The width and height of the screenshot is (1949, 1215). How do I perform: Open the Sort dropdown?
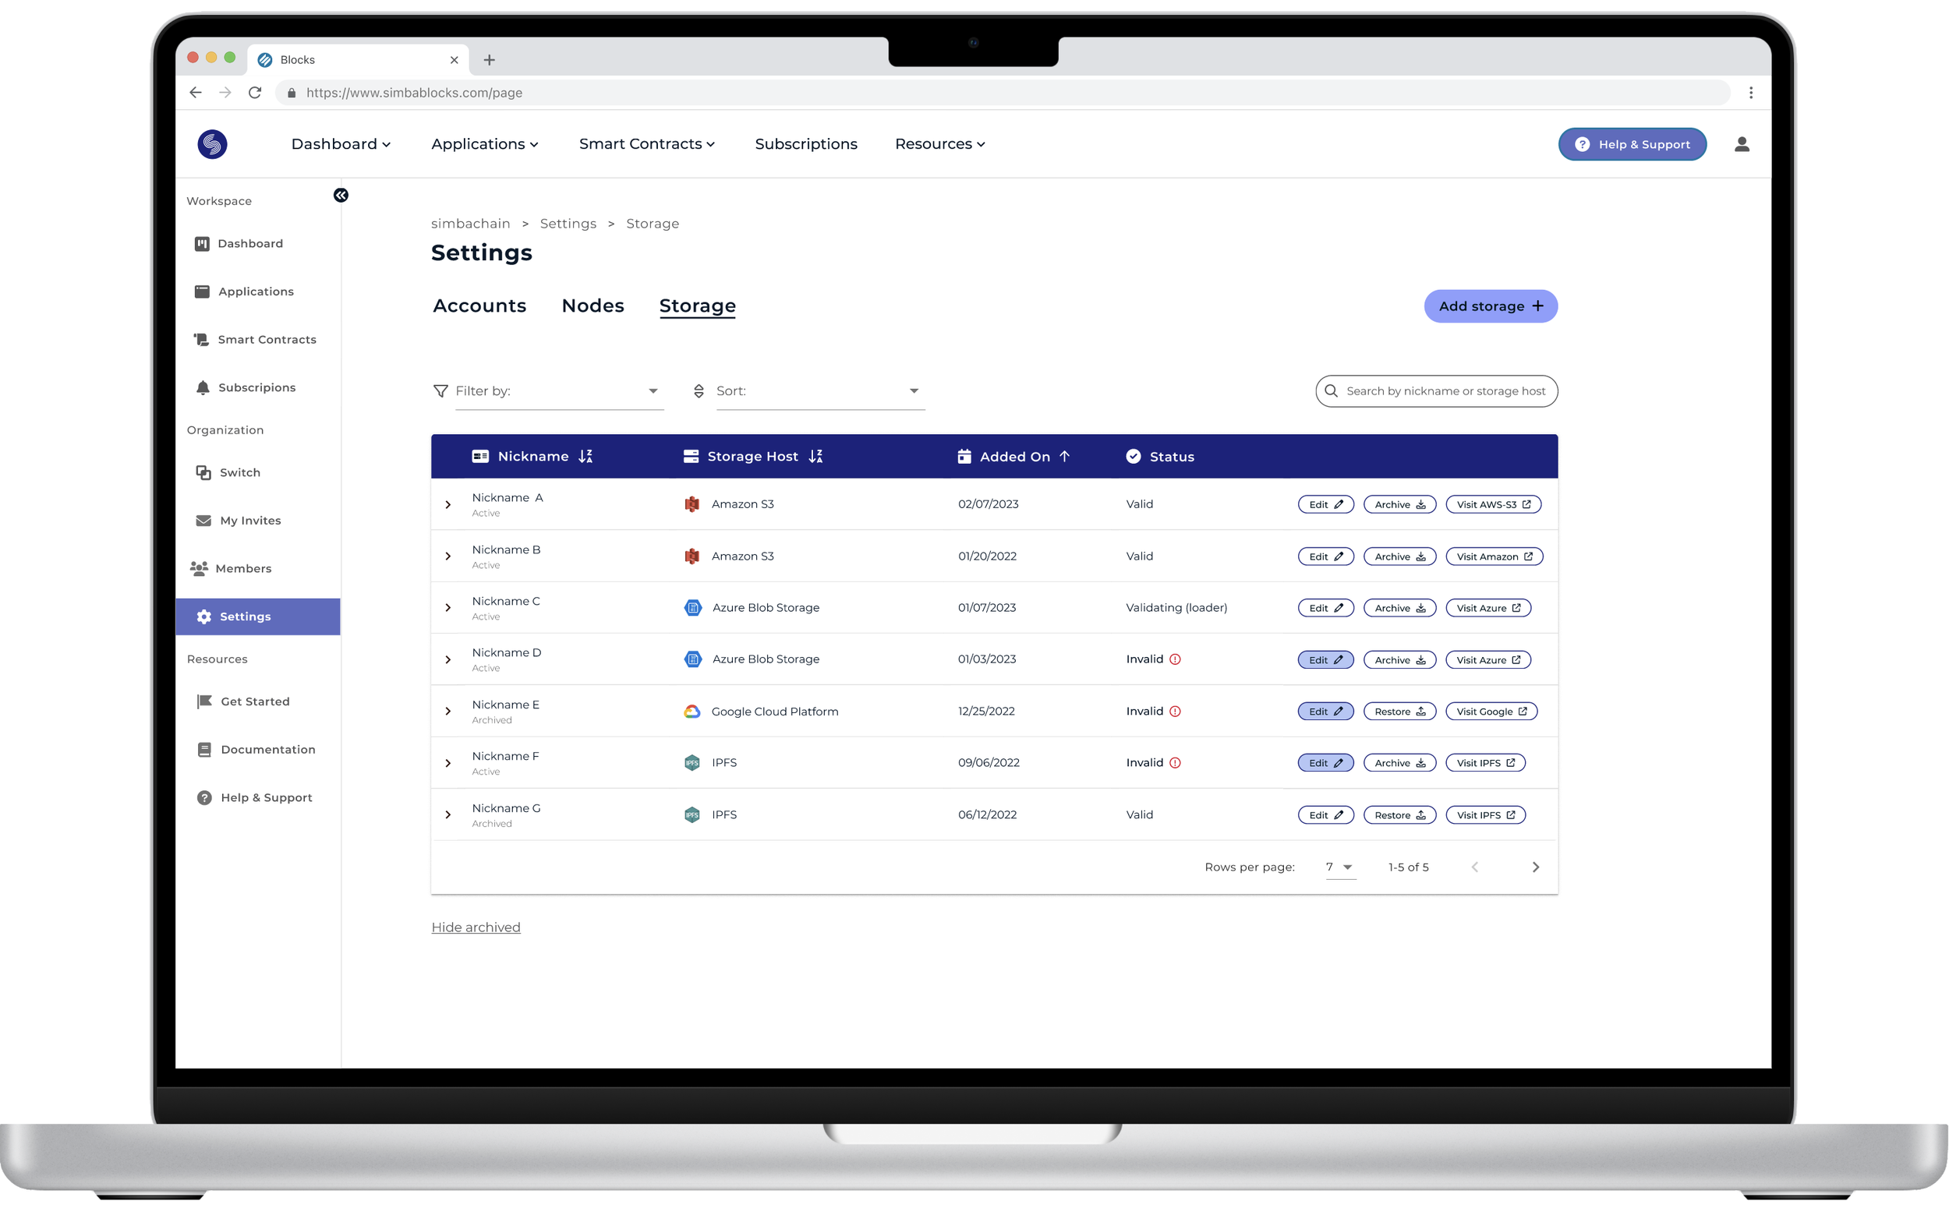point(820,391)
